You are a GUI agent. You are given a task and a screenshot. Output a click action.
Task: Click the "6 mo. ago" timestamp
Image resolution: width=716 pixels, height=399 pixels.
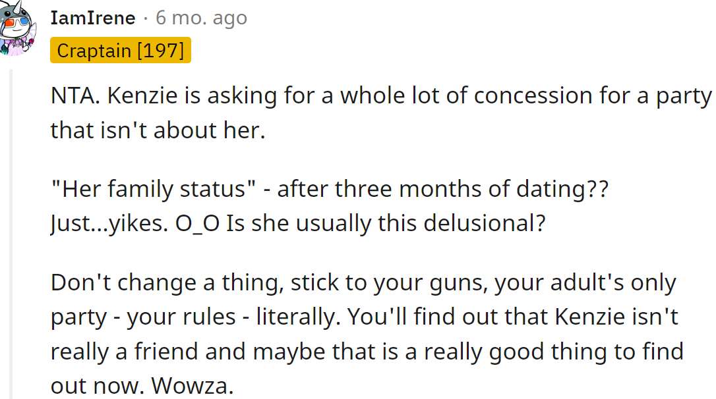[x=201, y=18]
